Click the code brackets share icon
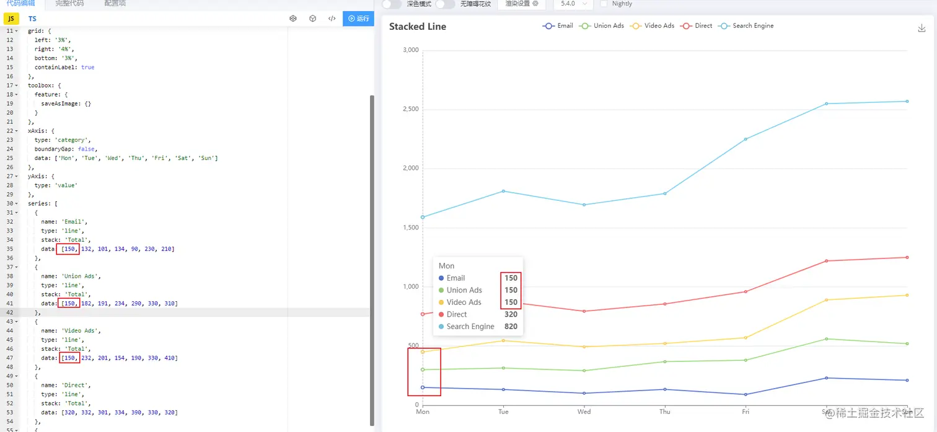Screen dimensions: 937x432 332,19
